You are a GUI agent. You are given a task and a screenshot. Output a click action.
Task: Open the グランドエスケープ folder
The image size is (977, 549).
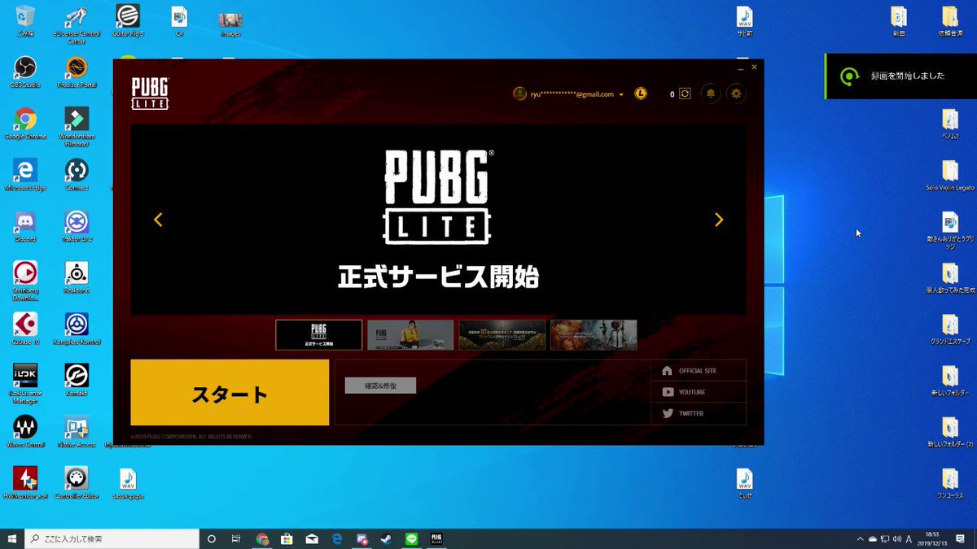point(949,329)
